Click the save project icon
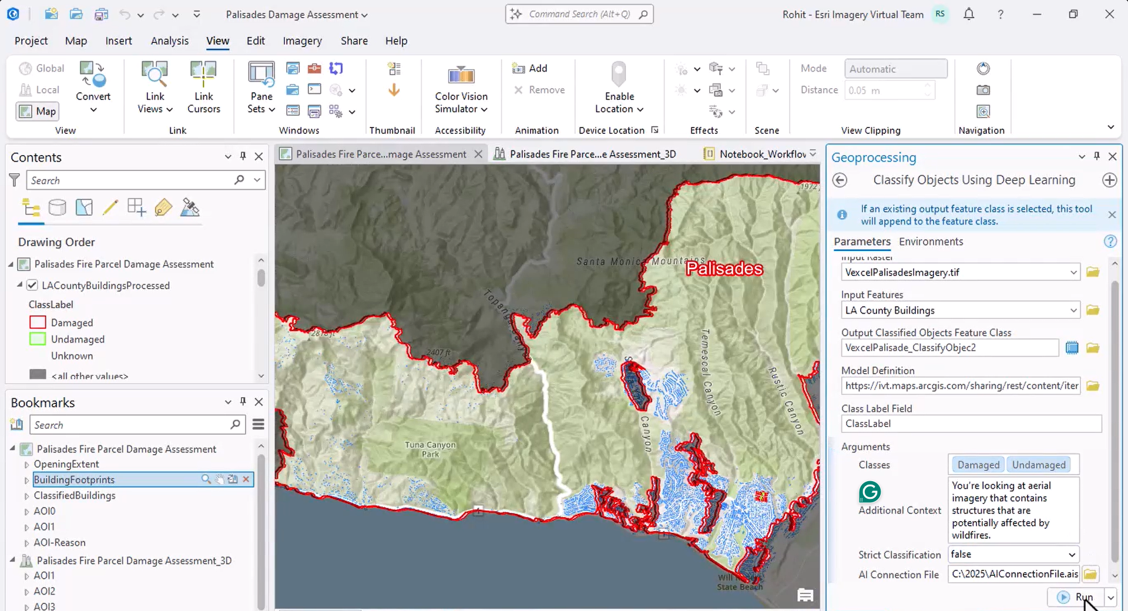This screenshot has height=611, width=1128. (101, 14)
